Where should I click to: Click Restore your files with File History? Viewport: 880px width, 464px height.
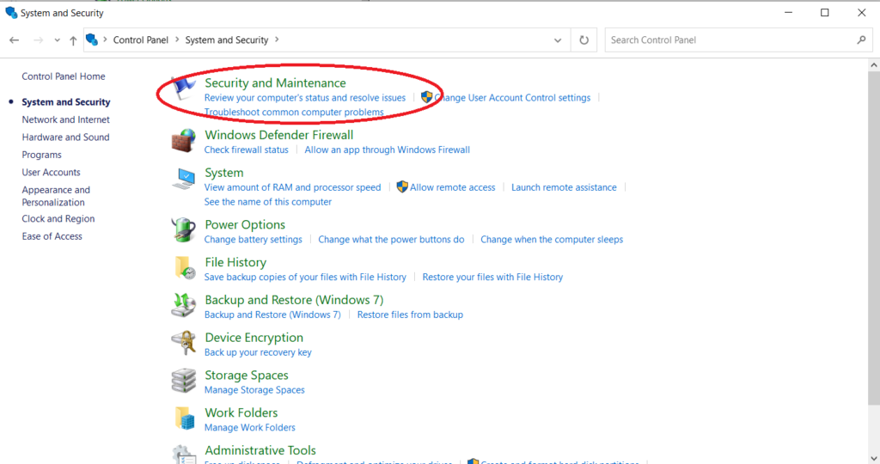point(492,278)
